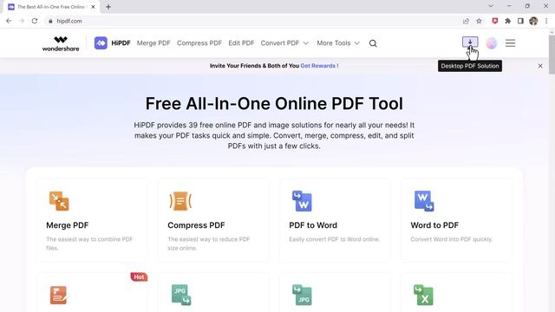
Task: Reload the page with refresh icon
Action: point(35,21)
